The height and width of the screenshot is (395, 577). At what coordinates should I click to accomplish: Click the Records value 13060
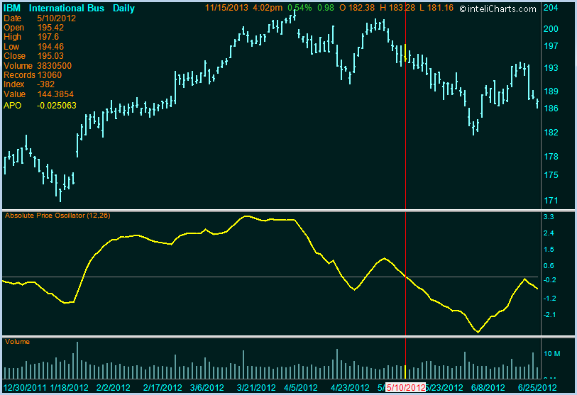click(x=48, y=75)
